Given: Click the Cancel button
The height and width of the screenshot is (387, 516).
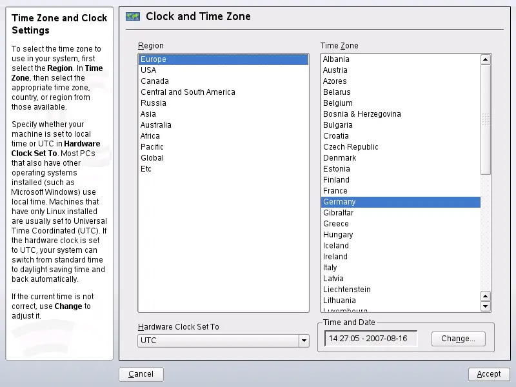Looking at the screenshot, I should [x=141, y=374].
